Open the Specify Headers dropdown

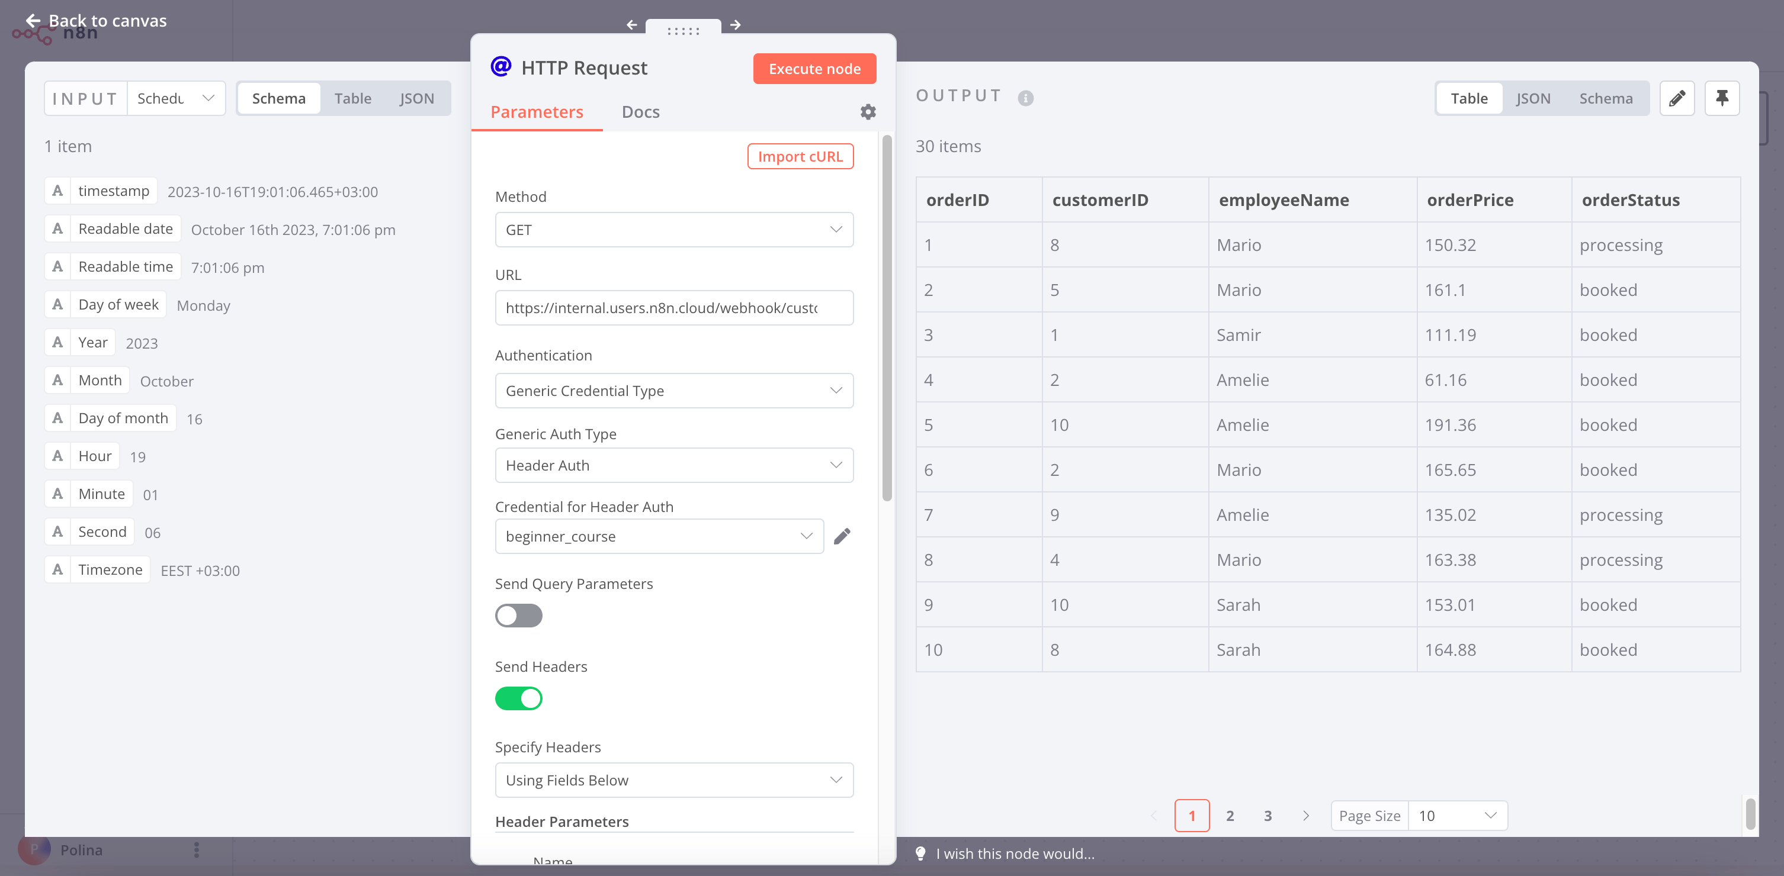[x=673, y=780]
